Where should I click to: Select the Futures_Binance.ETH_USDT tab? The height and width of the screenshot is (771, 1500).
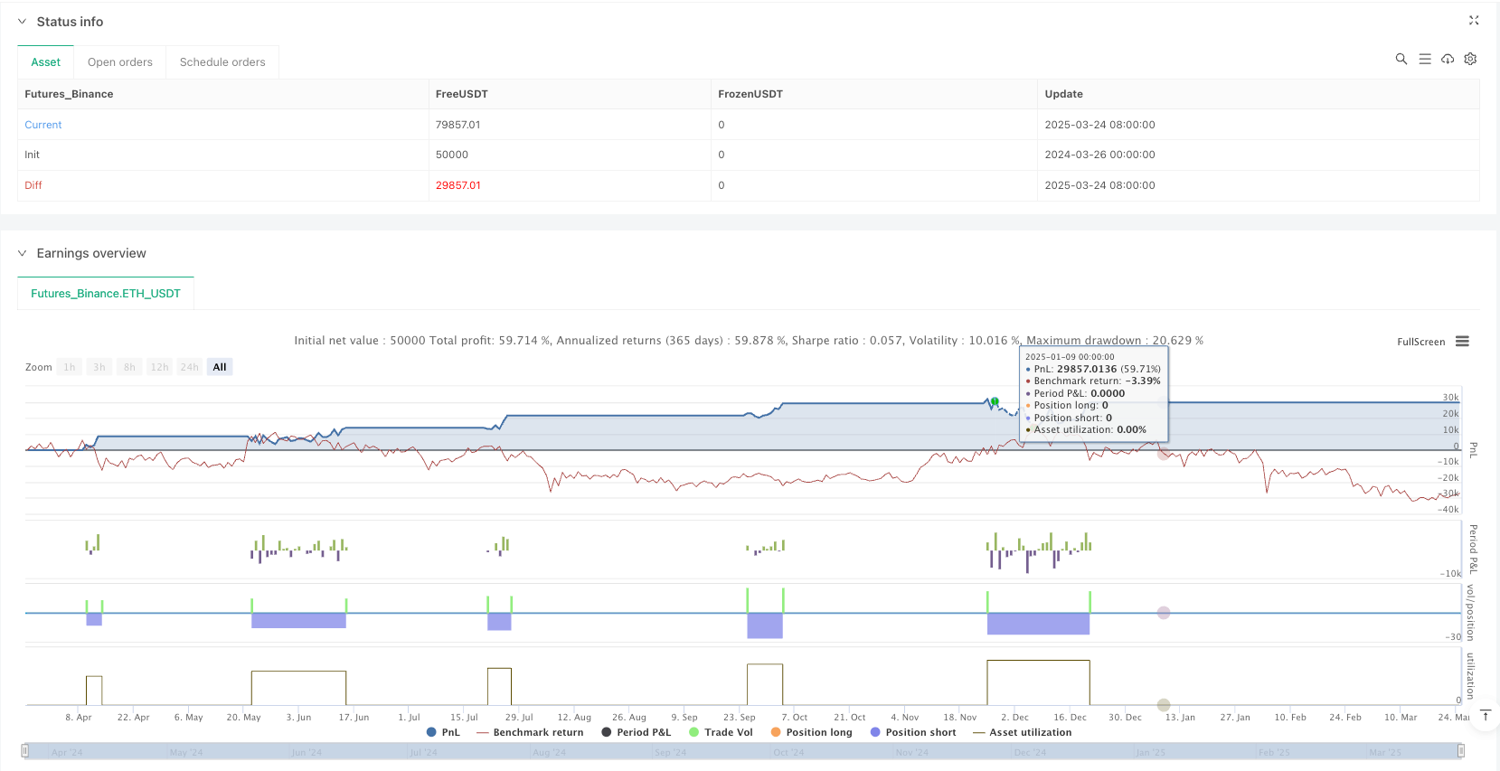click(x=106, y=294)
